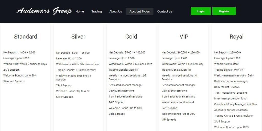Go to the About Us page
262x131 pixels.
tap(115, 11)
